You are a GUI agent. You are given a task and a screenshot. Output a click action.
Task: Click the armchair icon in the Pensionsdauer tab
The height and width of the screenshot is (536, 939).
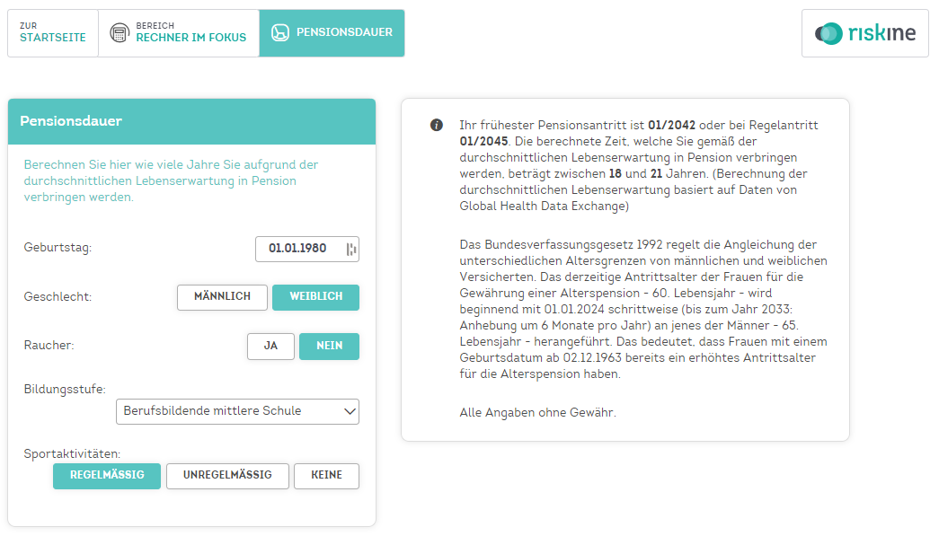point(279,32)
